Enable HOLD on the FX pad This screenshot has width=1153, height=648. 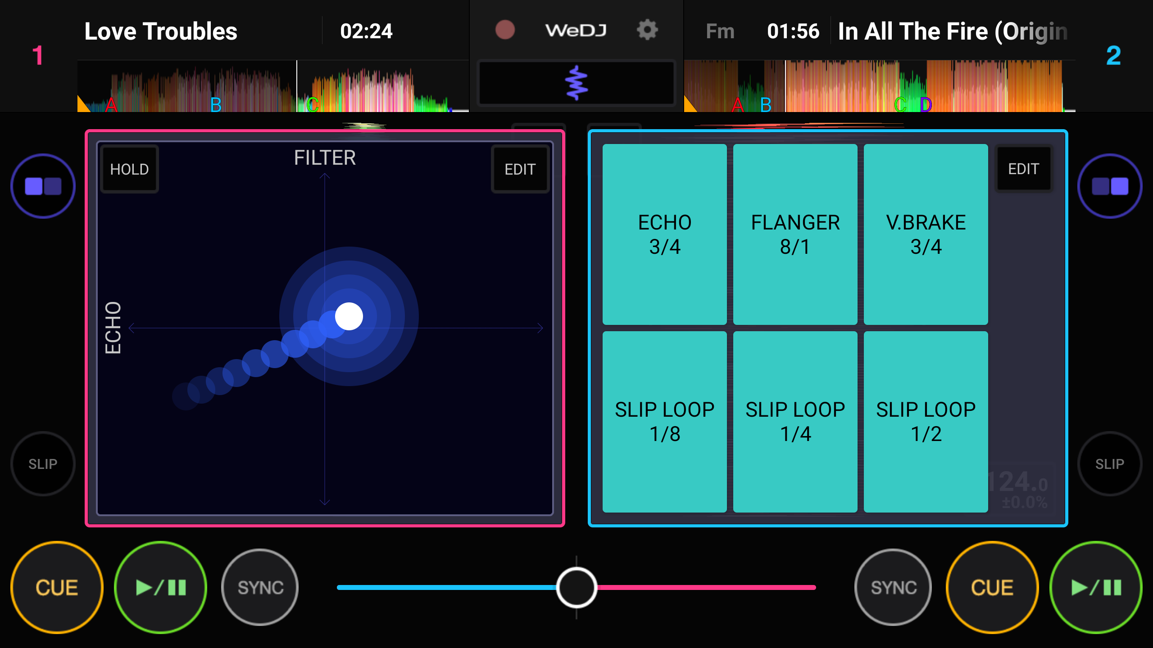pos(130,169)
